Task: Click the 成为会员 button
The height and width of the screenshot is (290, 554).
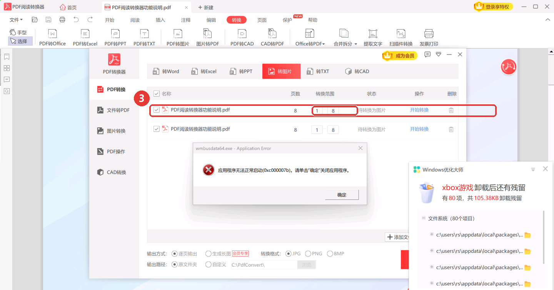Action: (x=400, y=56)
